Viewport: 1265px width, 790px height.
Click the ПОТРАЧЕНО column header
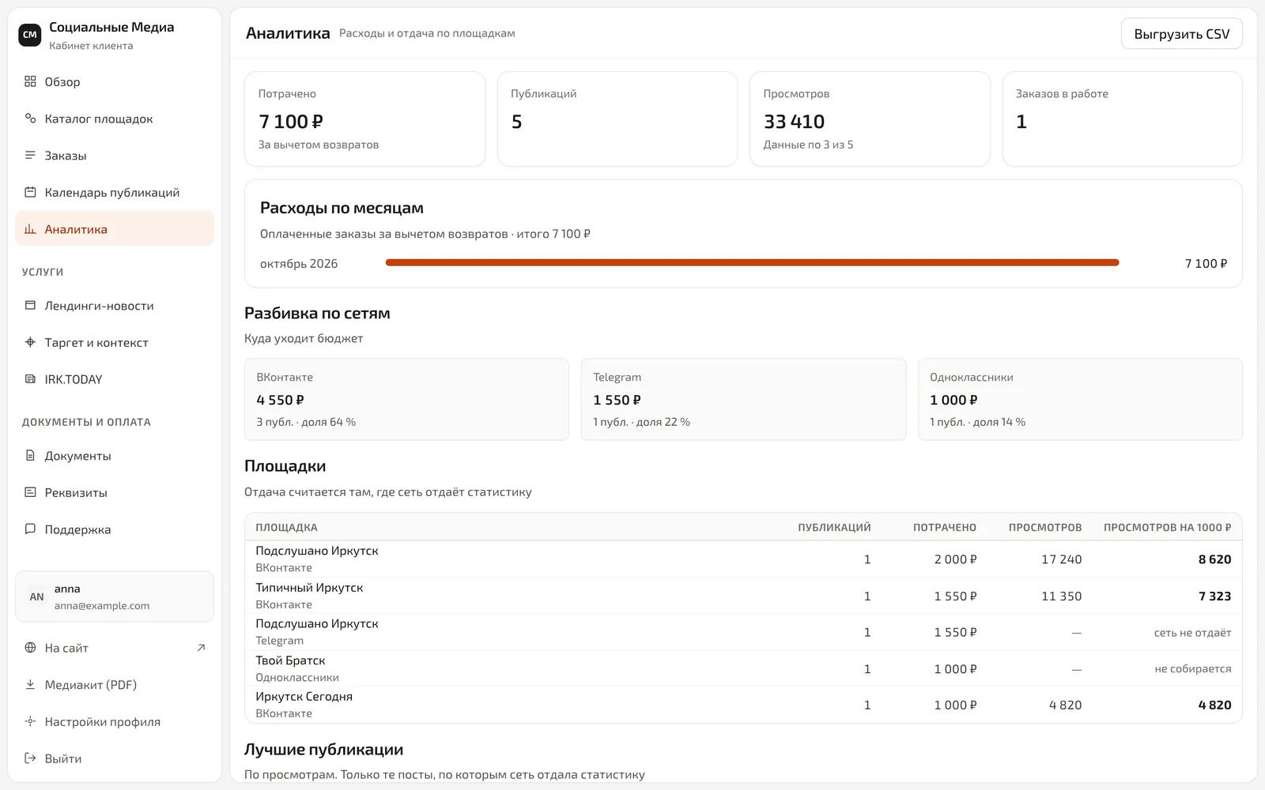coord(945,528)
